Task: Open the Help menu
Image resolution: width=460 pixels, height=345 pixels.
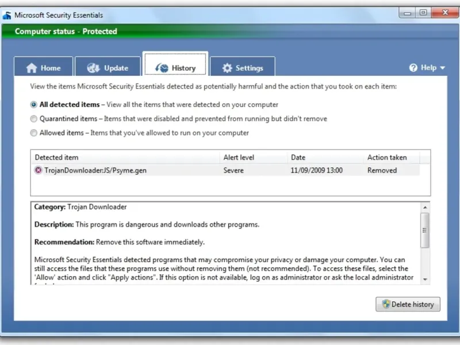Action: (x=427, y=68)
